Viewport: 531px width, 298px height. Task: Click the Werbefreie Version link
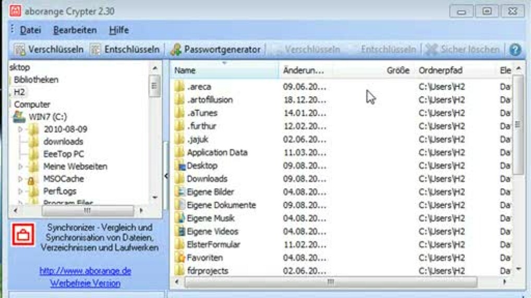[85, 283]
